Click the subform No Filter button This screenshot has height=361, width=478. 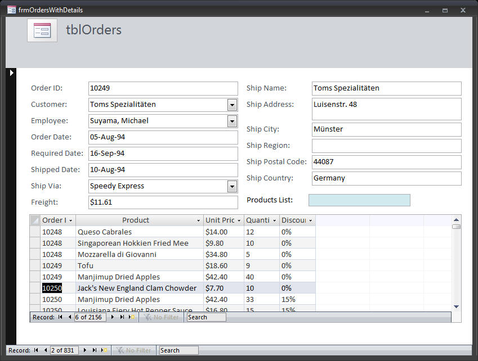tap(161, 317)
